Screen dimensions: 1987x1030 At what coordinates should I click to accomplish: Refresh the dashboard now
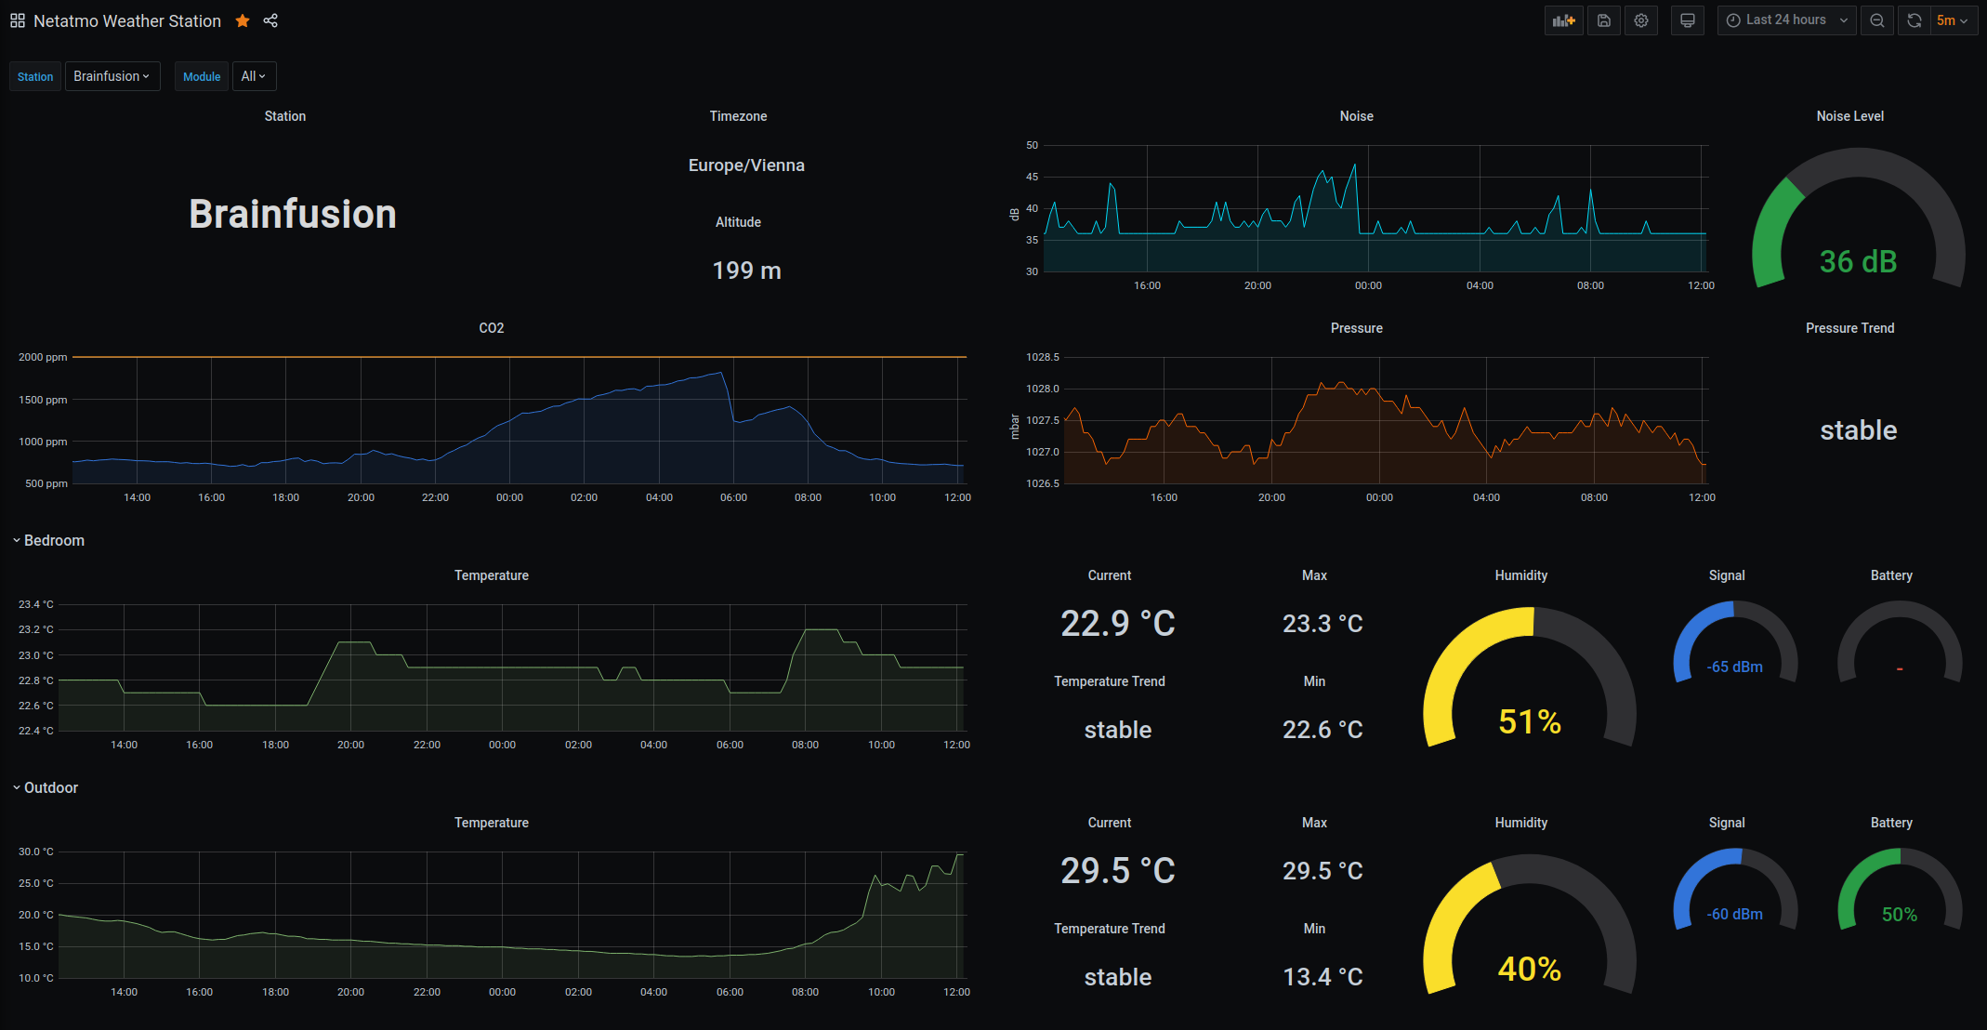1915,20
